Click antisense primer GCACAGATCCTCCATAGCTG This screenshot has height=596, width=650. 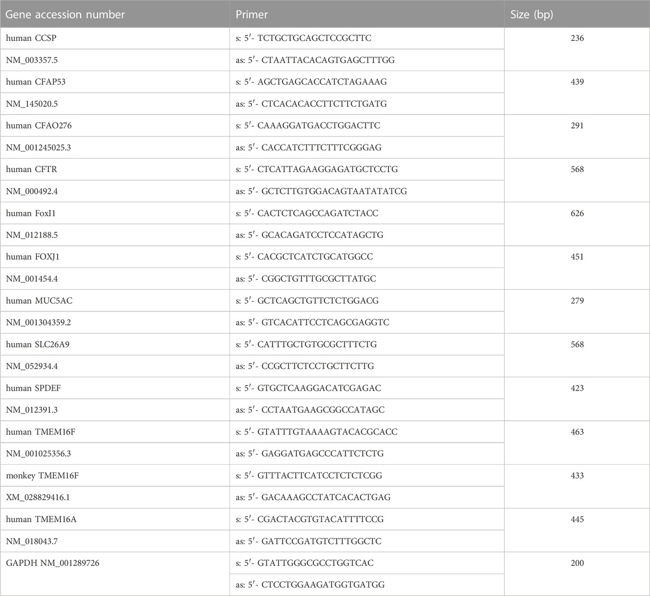click(x=322, y=235)
